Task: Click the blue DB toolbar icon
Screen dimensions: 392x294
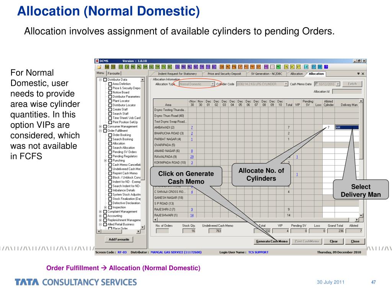Action: coord(320,67)
